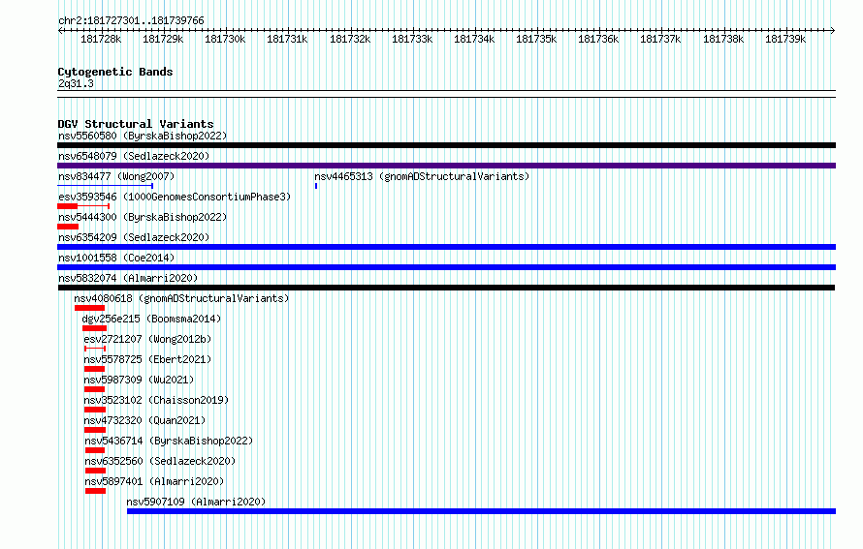
Task: Click ruler position 181734k
Action: (474, 39)
